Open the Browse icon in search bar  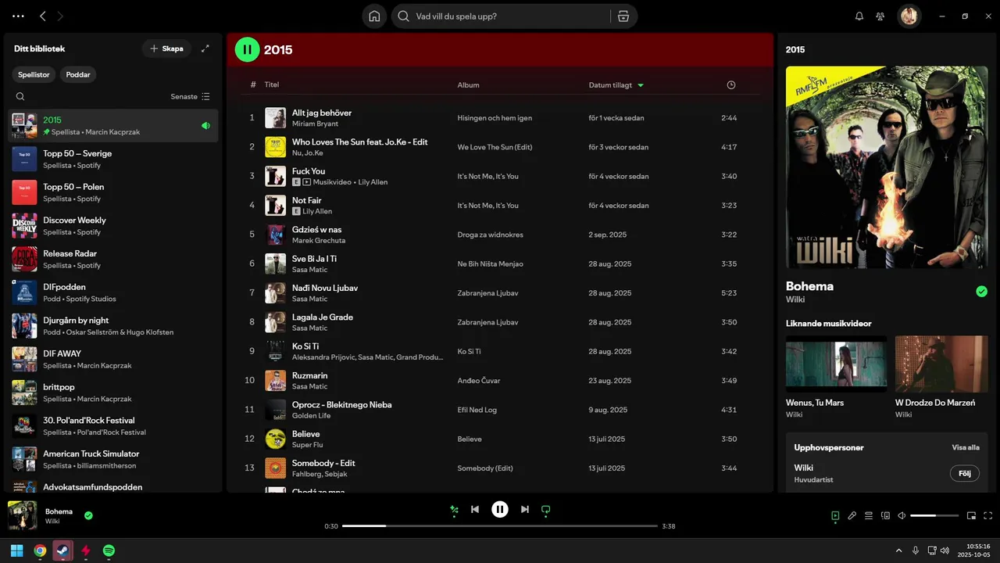coord(623,16)
